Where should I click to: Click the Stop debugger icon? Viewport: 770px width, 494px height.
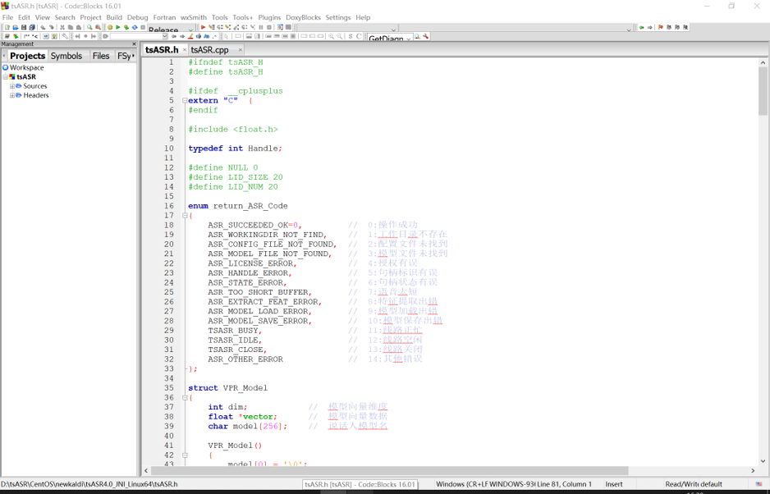pos(269,28)
